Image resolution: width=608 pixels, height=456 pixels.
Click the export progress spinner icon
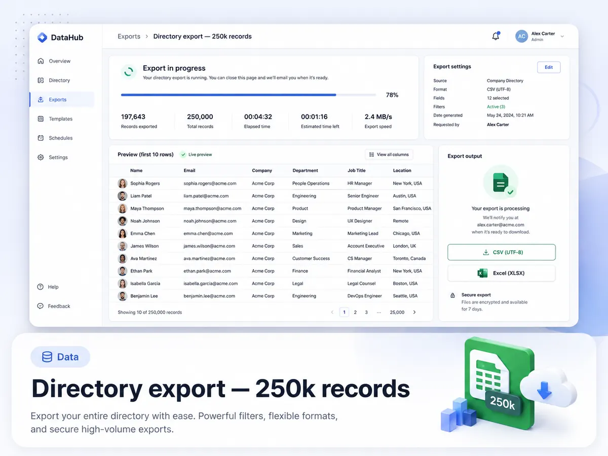(x=129, y=72)
